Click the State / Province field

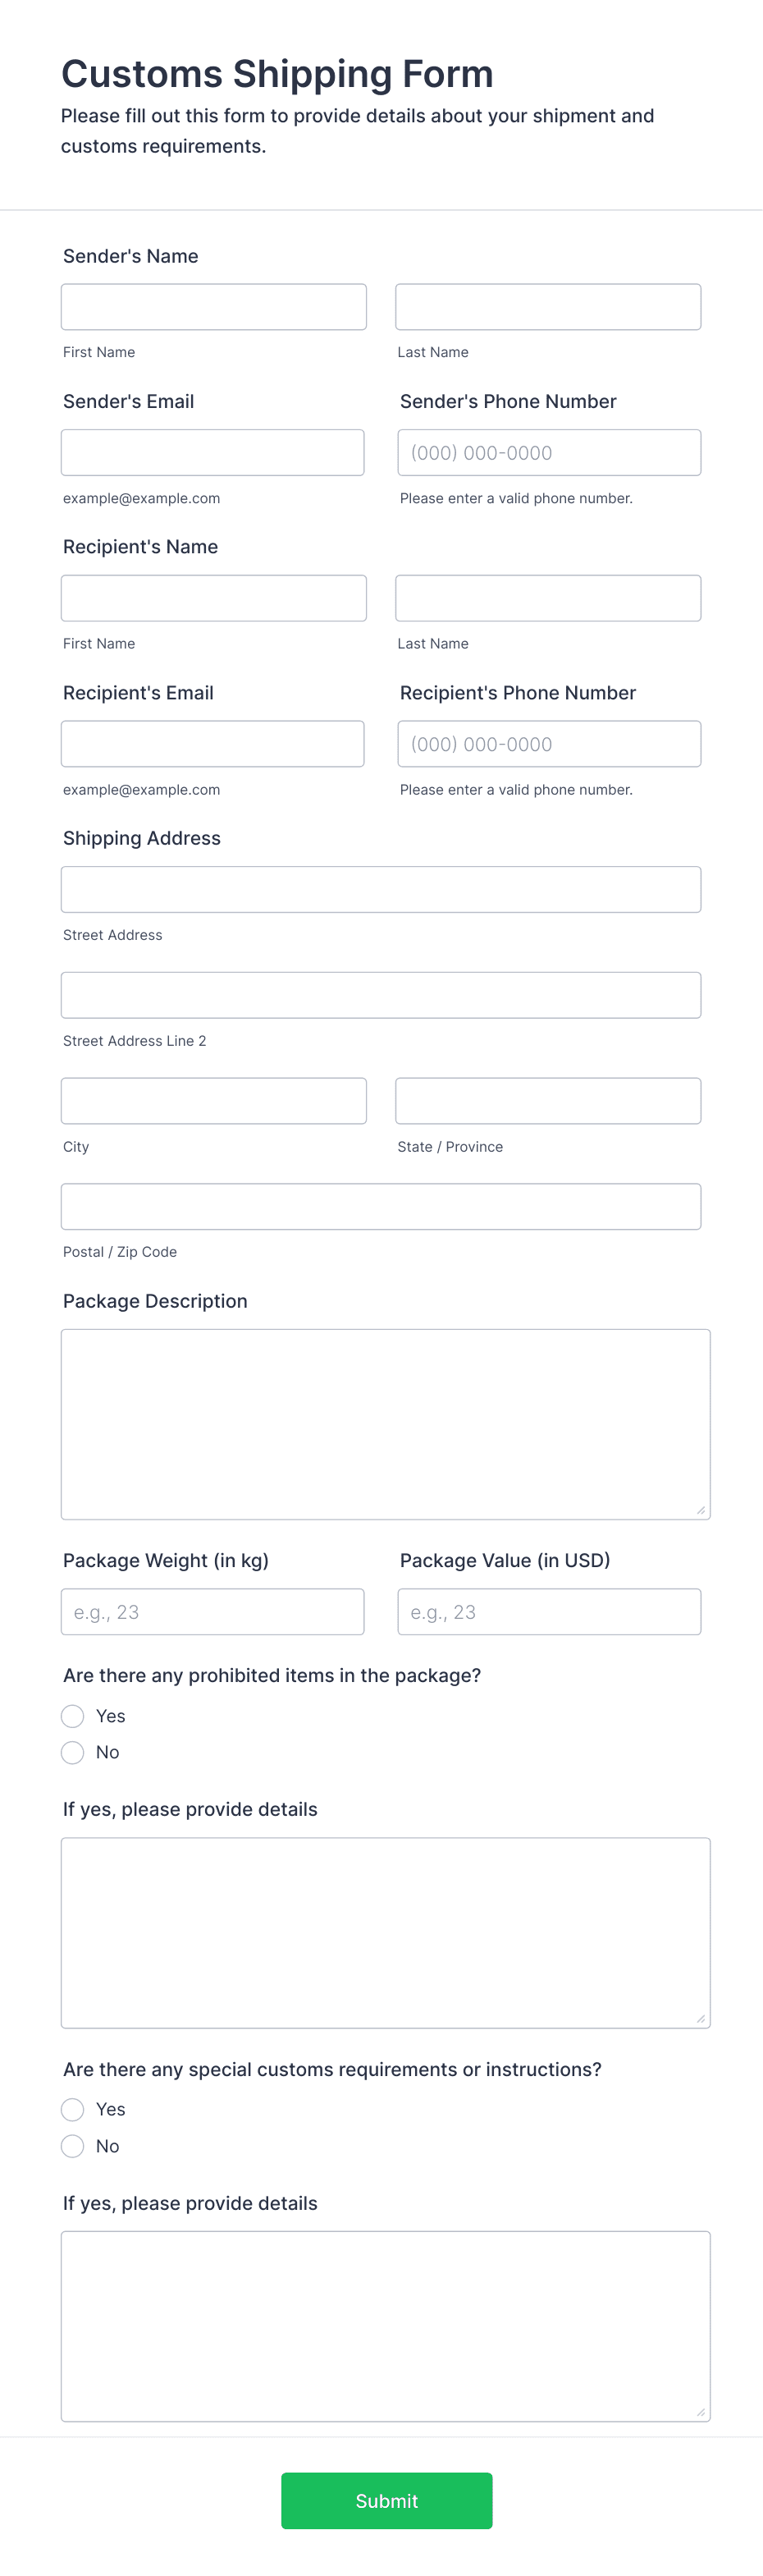(547, 1100)
